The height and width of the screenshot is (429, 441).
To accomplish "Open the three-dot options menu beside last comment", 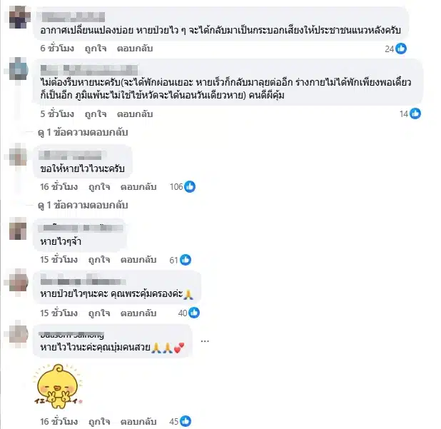I will 205,341.
